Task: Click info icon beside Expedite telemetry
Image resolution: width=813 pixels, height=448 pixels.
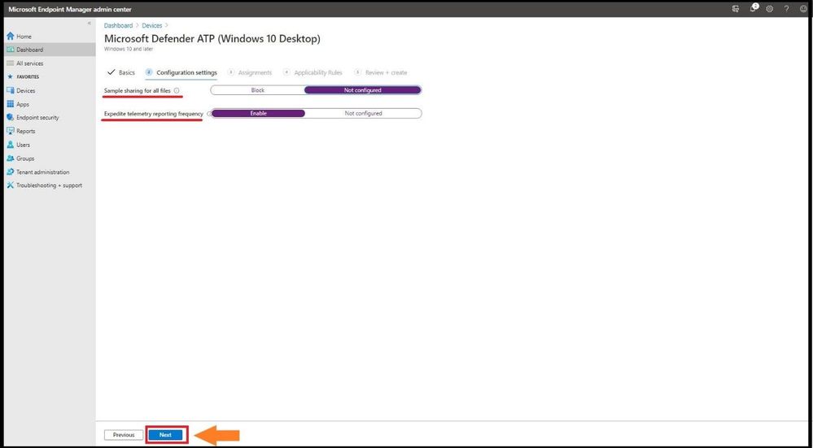Action: coord(209,114)
